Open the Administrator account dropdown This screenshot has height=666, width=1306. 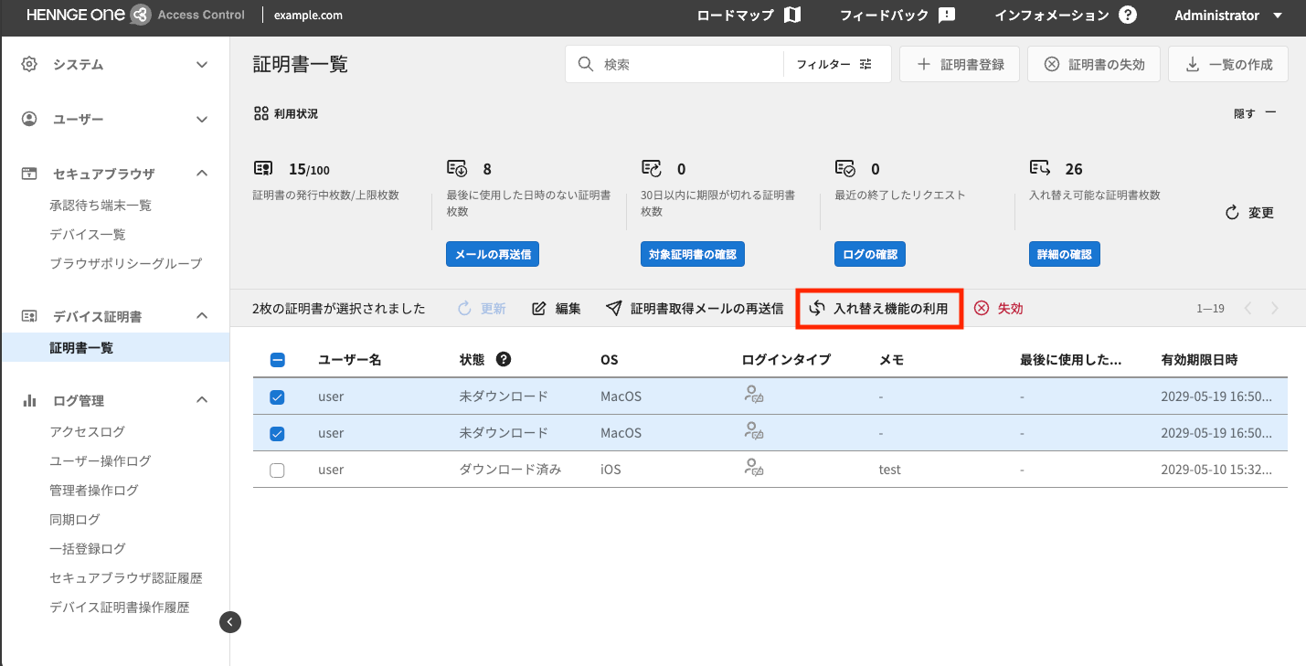[x=1229, y=16]
